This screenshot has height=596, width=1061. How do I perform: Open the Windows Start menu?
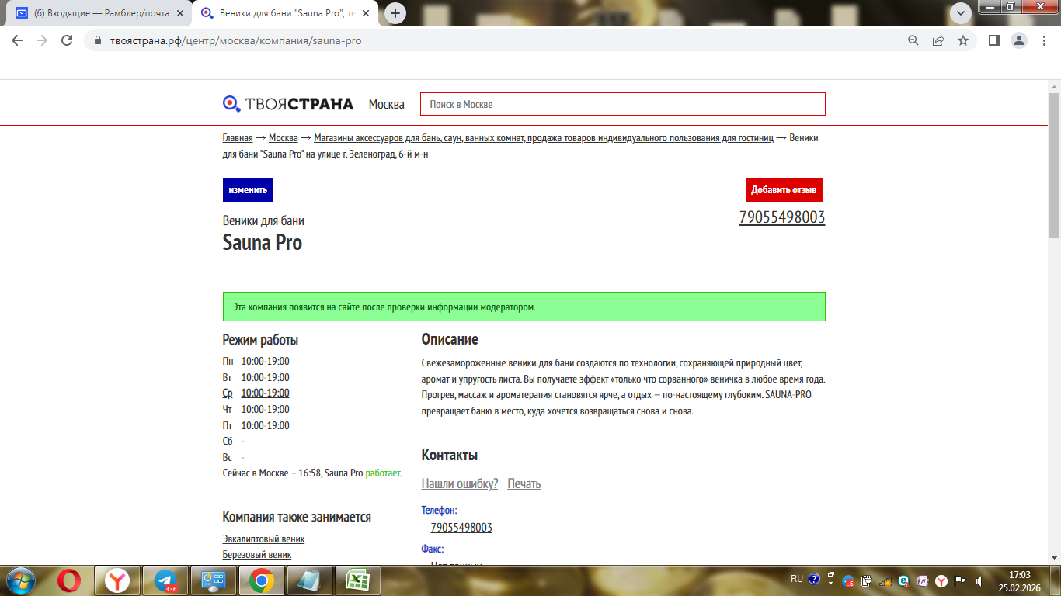point(20,580)
